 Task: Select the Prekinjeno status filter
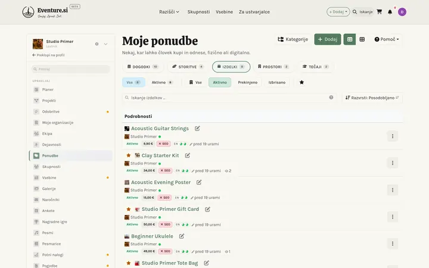248,82
